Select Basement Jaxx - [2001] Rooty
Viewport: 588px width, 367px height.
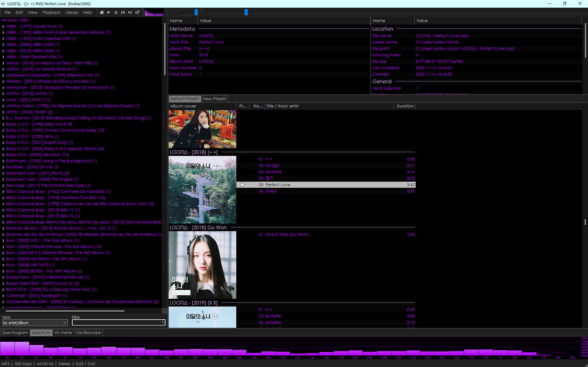38,173
